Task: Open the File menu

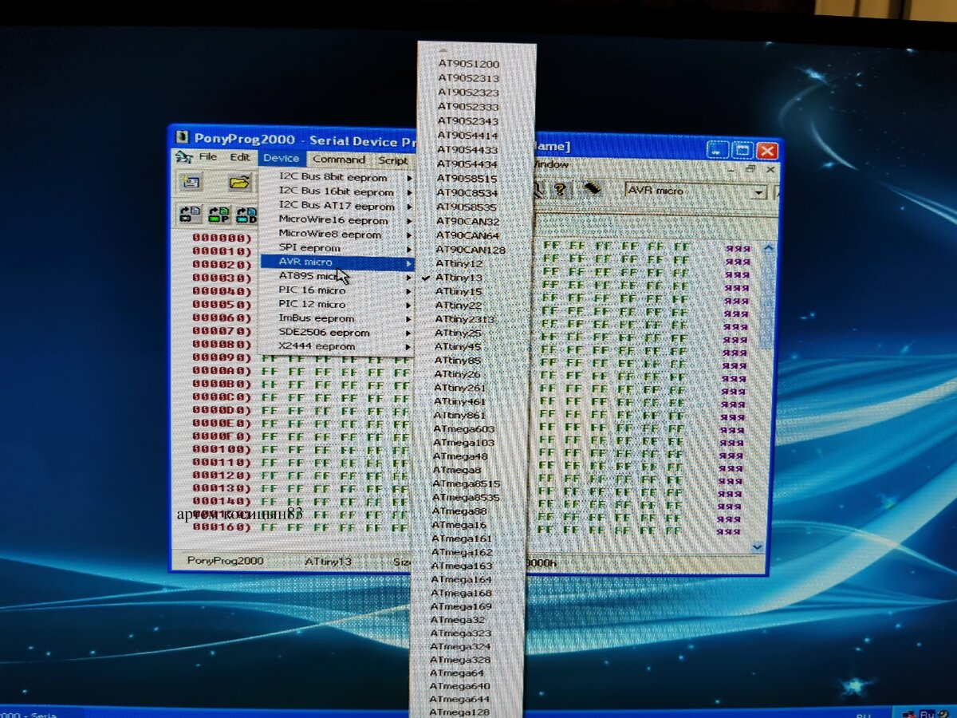Action: [x=207, y=157]
